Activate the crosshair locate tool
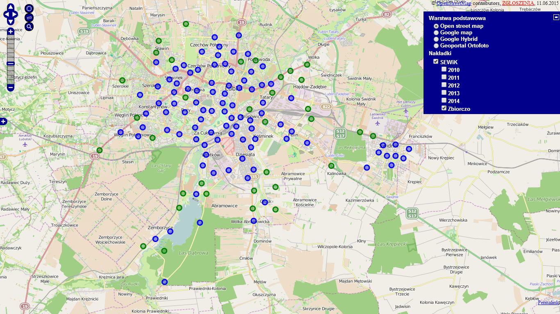560x314 pixels. [x=29, y=9]
